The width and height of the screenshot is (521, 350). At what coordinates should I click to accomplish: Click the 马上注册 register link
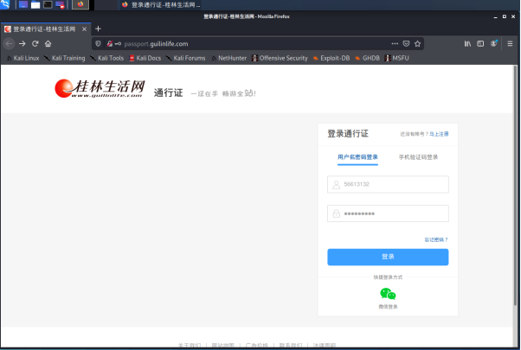click(x=439, y=134)
